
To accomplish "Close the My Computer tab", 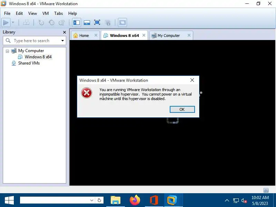I will click(189, 35).
